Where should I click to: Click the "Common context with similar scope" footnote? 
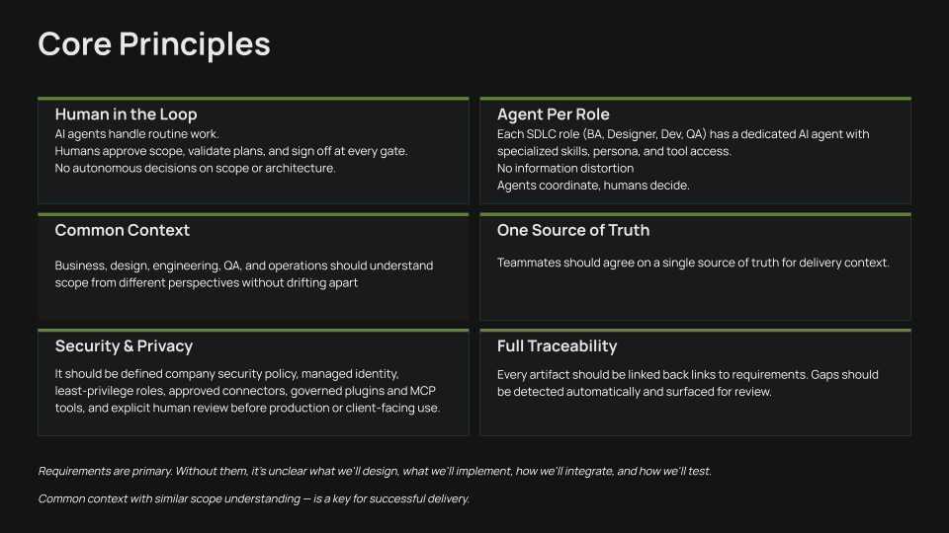pos(253,498)
